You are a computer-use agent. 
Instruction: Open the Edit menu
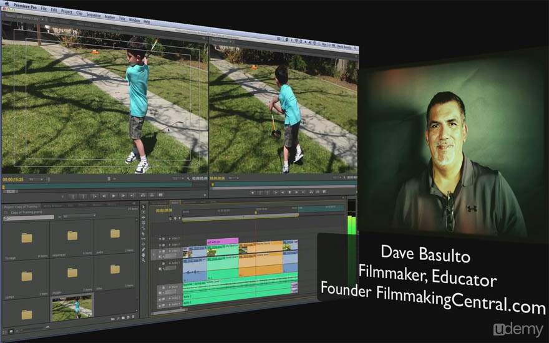click(54, 9)
